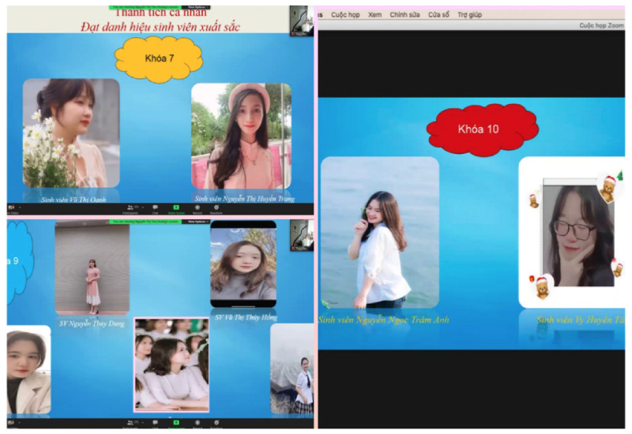Screen dimensions: 632x434
Task: Click the Khóa 10 red cloud label
Action: 482,129
